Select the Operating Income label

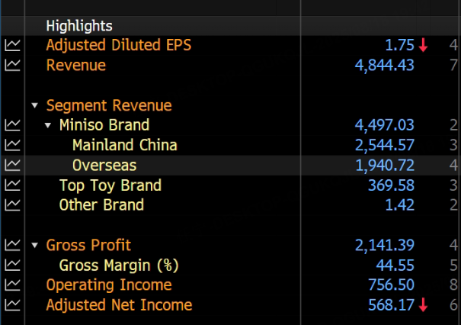click(109, 285)
